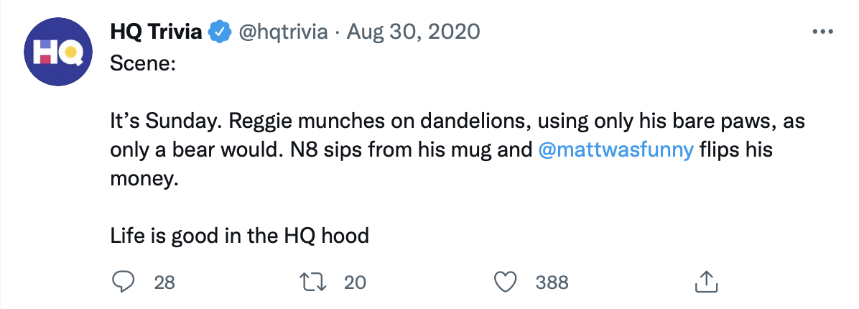Open the share tweet icon
Image resolution: width=859 pixels, height=309 pixels.
[706, 282]
